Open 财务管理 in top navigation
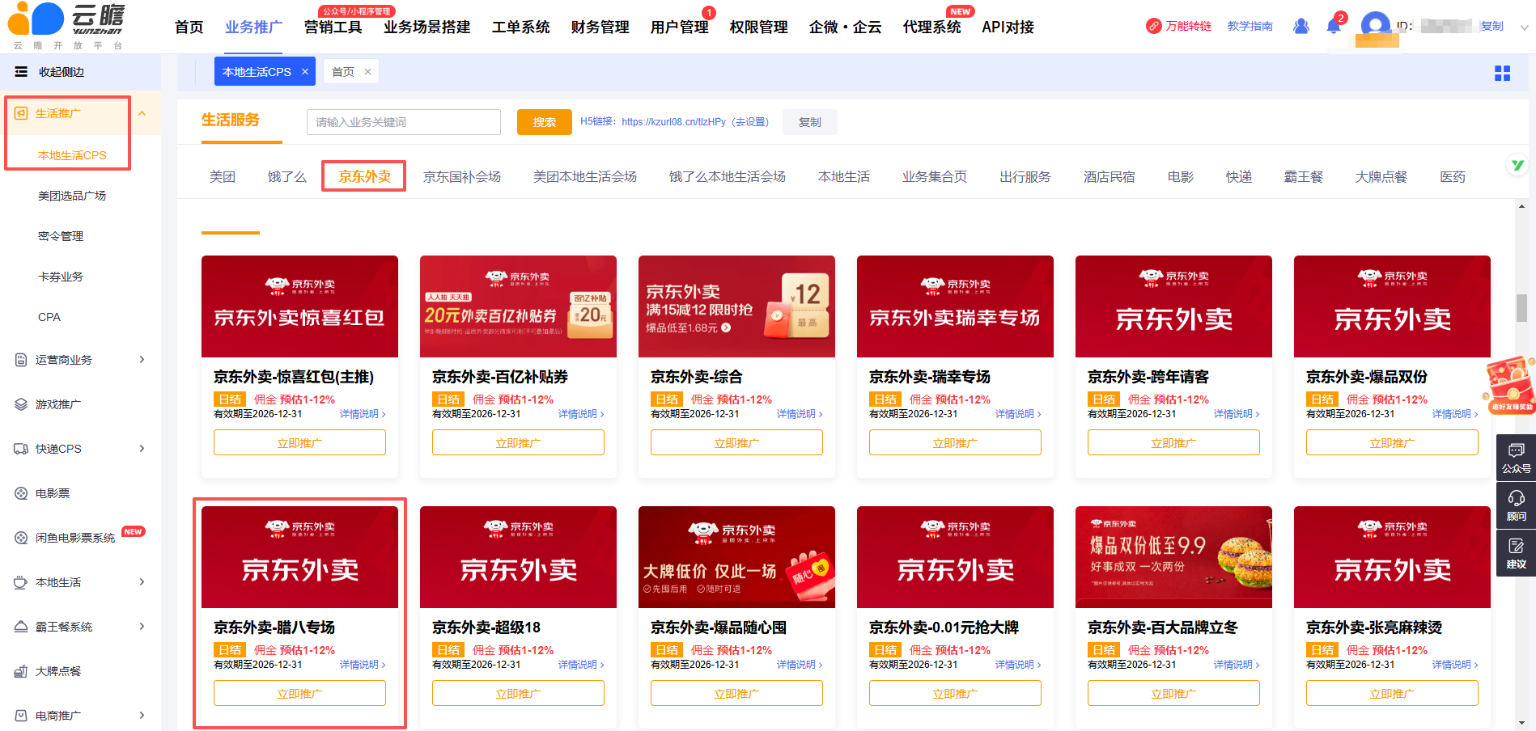The height and width of the screenshot is (731, 1536). click(600, 27)
